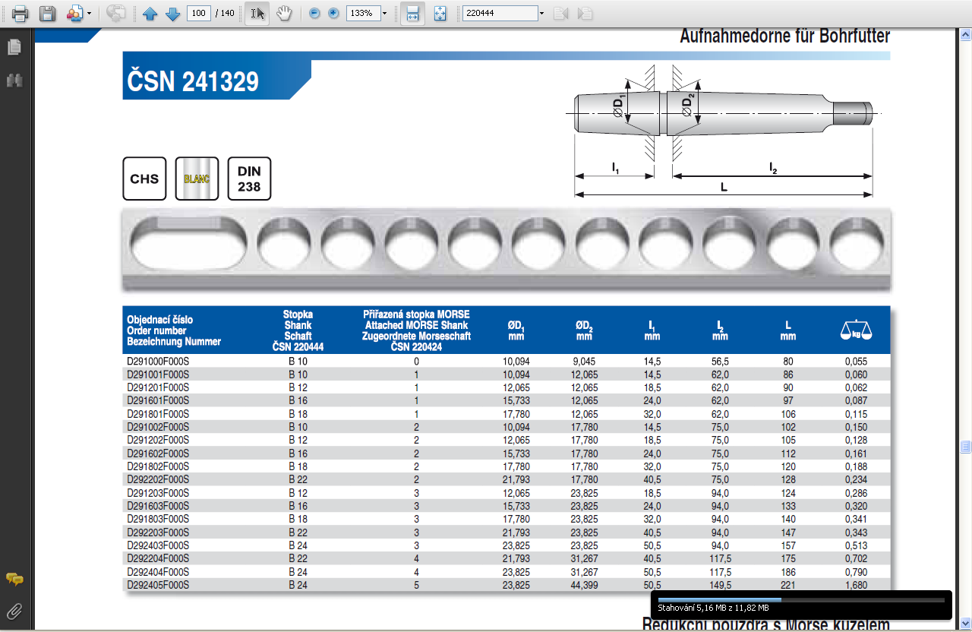
Task: Click the Save floppy disk icon
Action: [47, 14]
